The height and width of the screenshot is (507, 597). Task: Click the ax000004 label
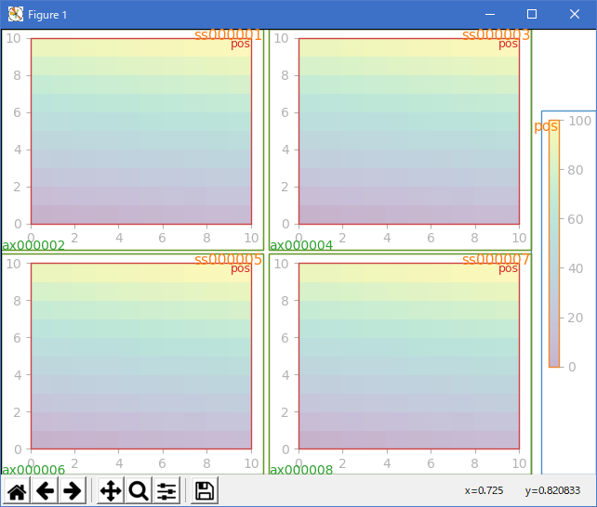[x=301, y=245]
